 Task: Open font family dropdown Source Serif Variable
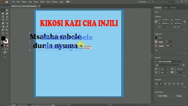click(x=184, y=62)
